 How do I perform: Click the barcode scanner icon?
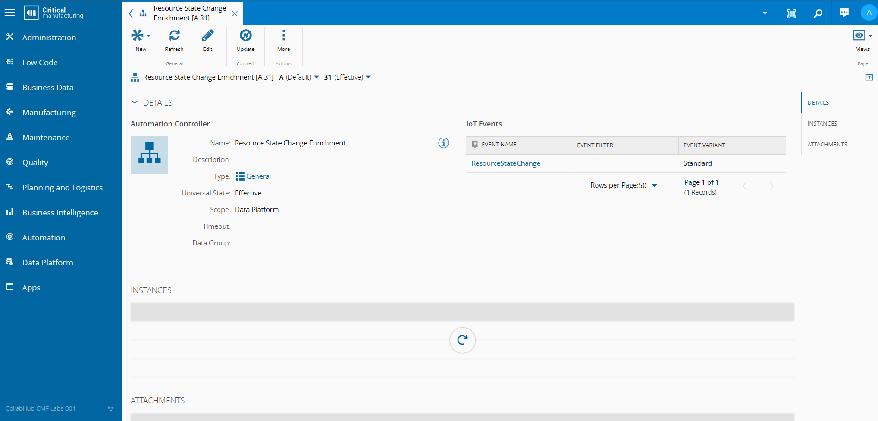tap(791, 13)
